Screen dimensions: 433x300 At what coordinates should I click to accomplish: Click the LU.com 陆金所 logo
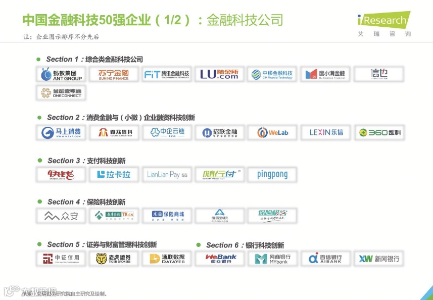220,74
